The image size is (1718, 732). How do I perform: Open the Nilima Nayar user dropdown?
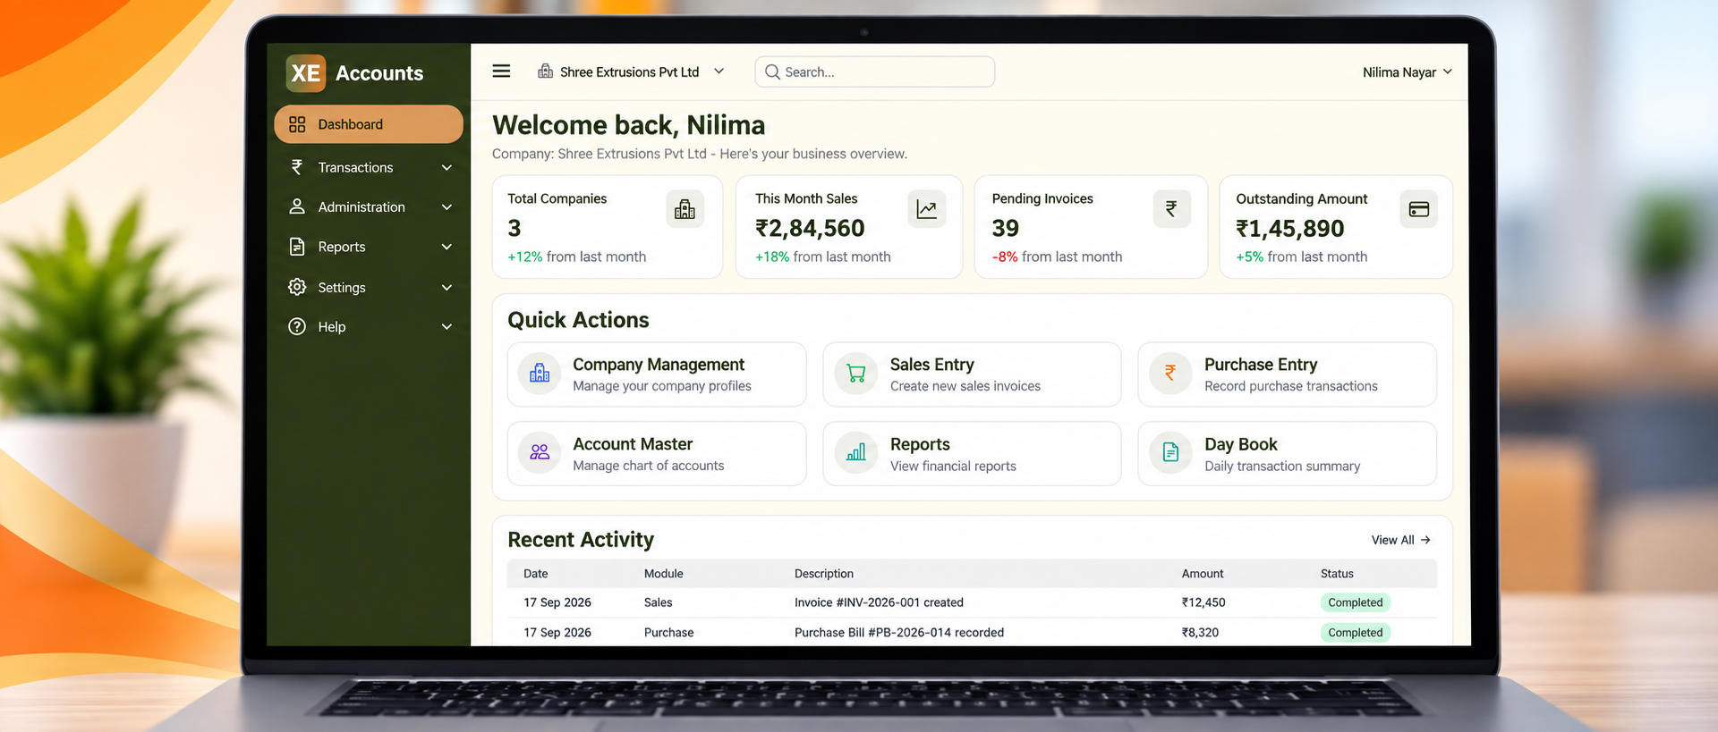pyautogui.click(x=1407, y=72)
